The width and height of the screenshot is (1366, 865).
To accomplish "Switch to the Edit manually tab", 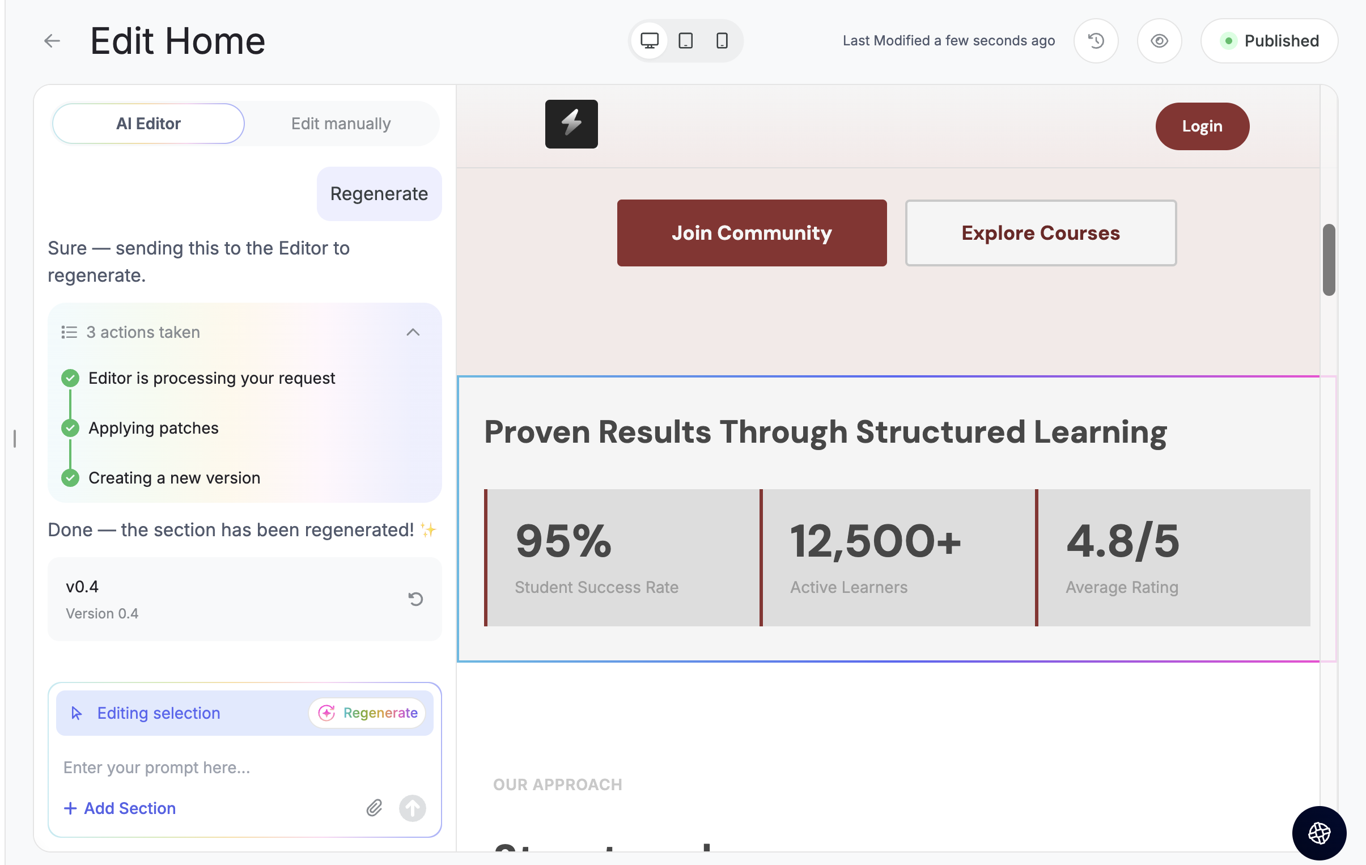I will click(340, 124).
